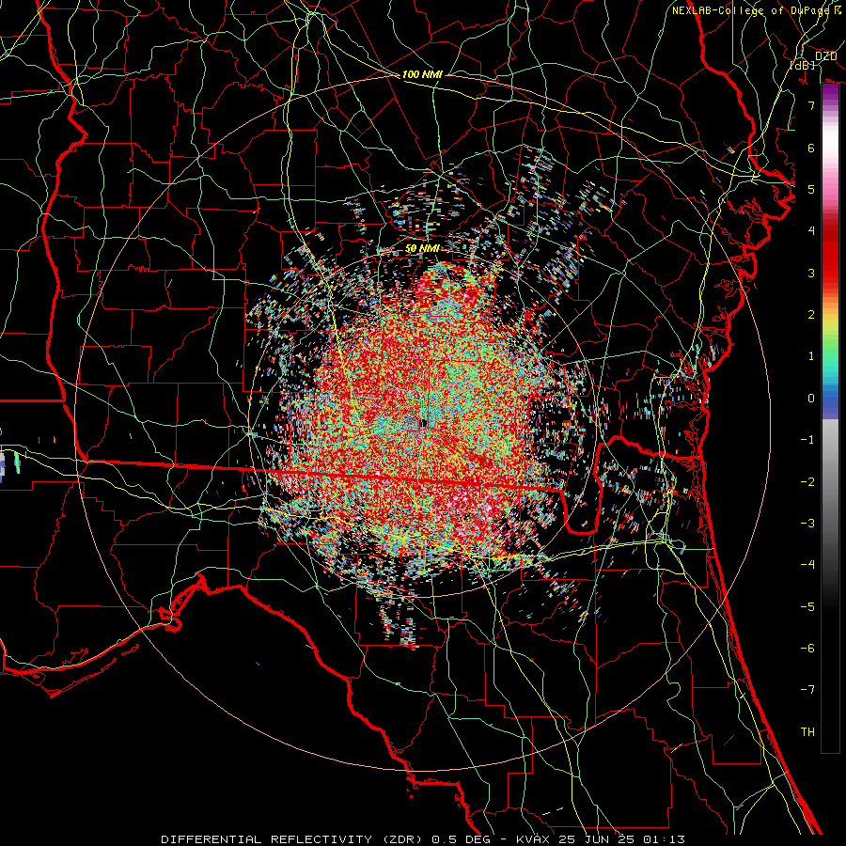Image resolution: width=846 pixels, height=846 pixels.
Task: Click the 4 value on the color scale
Action: click(811, 231)
